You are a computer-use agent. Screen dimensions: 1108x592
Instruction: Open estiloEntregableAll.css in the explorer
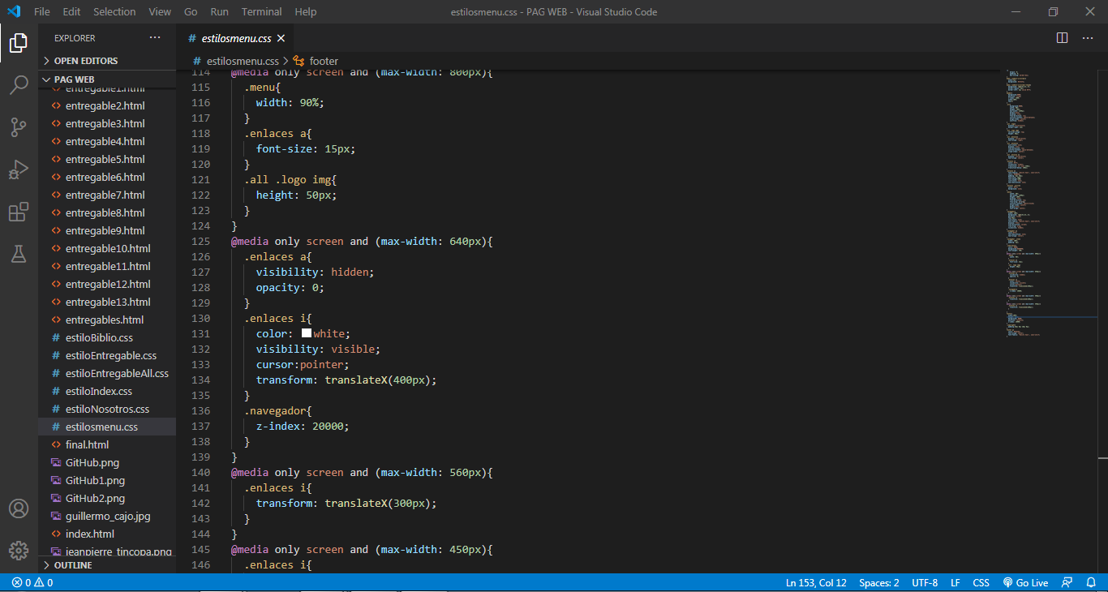pyautogui.click(x=107, y=373)
